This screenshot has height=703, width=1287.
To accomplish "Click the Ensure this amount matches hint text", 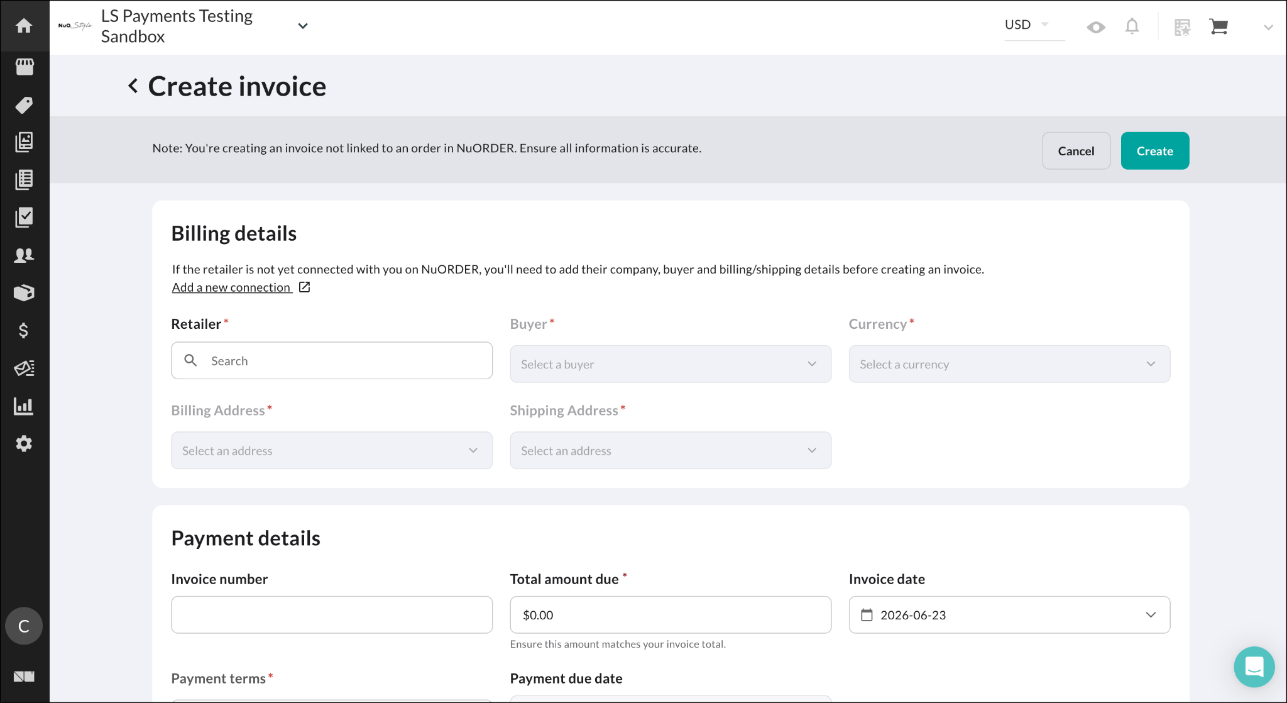I will coord(618,644).
